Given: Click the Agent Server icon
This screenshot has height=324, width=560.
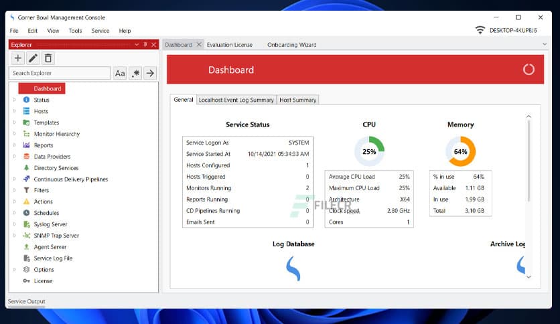Looking at the screenshot, I should [26, 246].
